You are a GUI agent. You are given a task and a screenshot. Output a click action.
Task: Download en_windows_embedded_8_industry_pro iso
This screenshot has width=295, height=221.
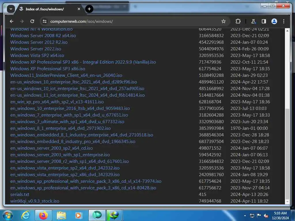coord(73,142)
